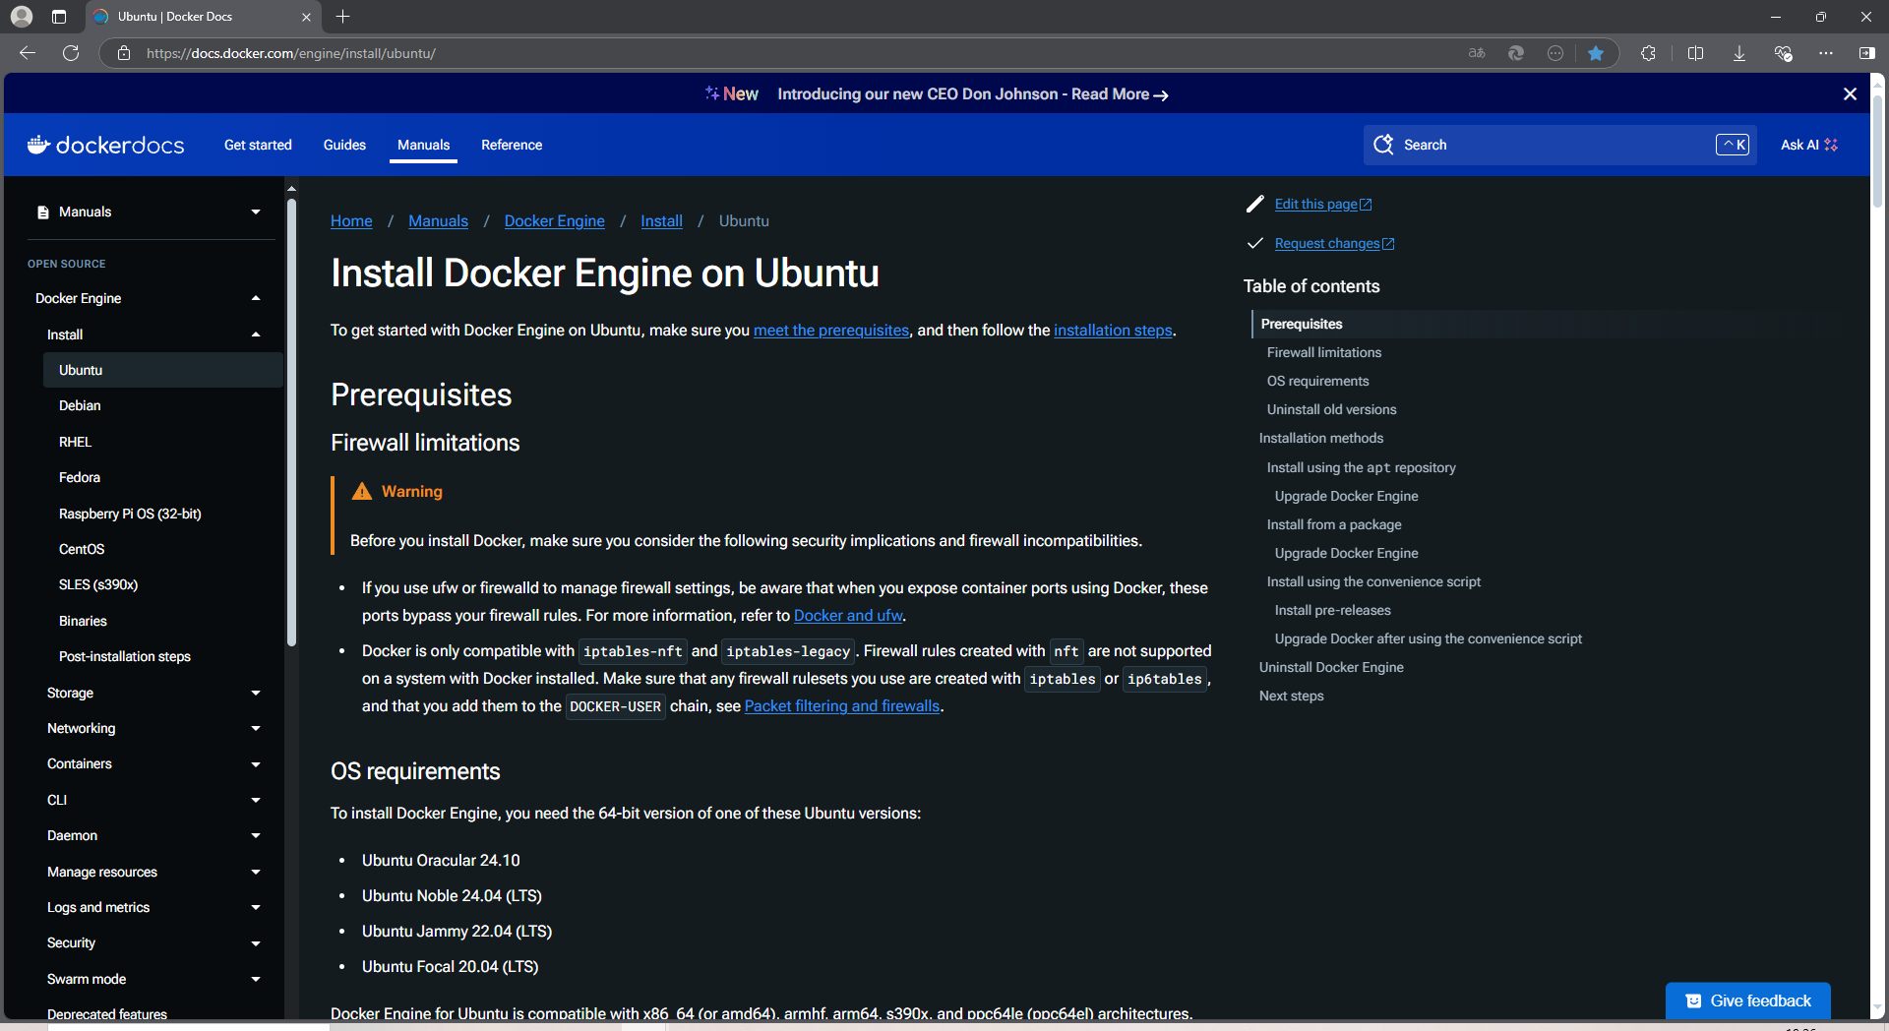Screen dimensions: 1889x1031
Task: Jump to Install using the convenience script
Action: coord(1373,581)
